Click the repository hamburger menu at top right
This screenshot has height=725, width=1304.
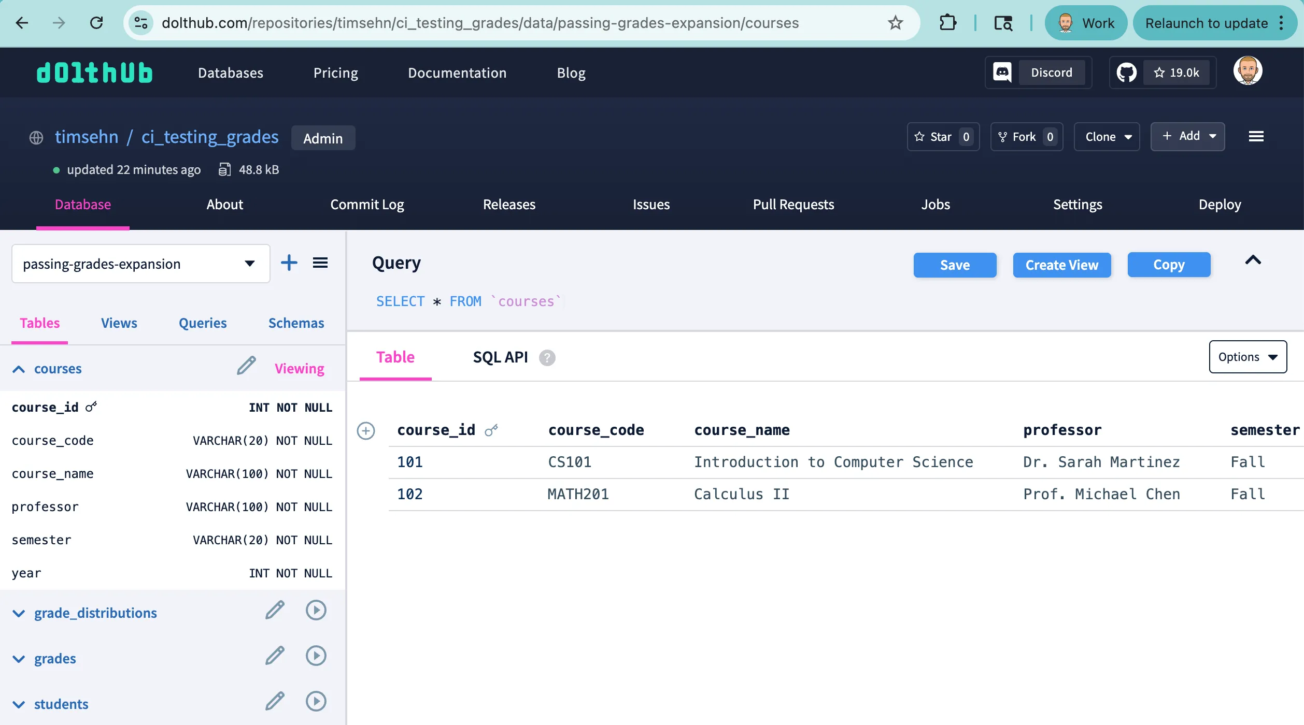tap(1256, 137)
